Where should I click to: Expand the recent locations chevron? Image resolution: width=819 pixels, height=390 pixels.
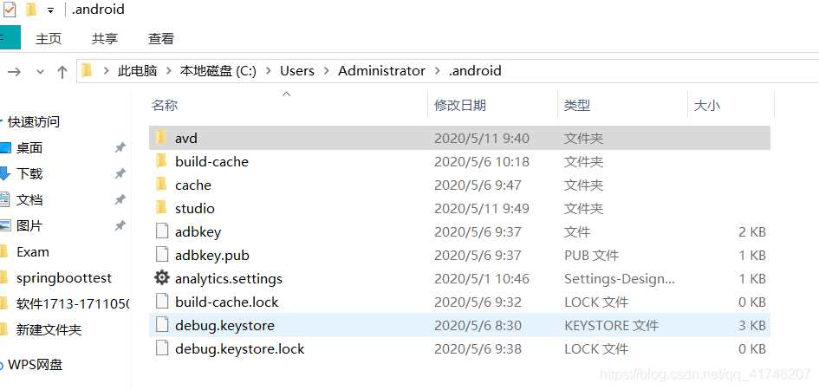pyautogui.click(x=40, y=72)
